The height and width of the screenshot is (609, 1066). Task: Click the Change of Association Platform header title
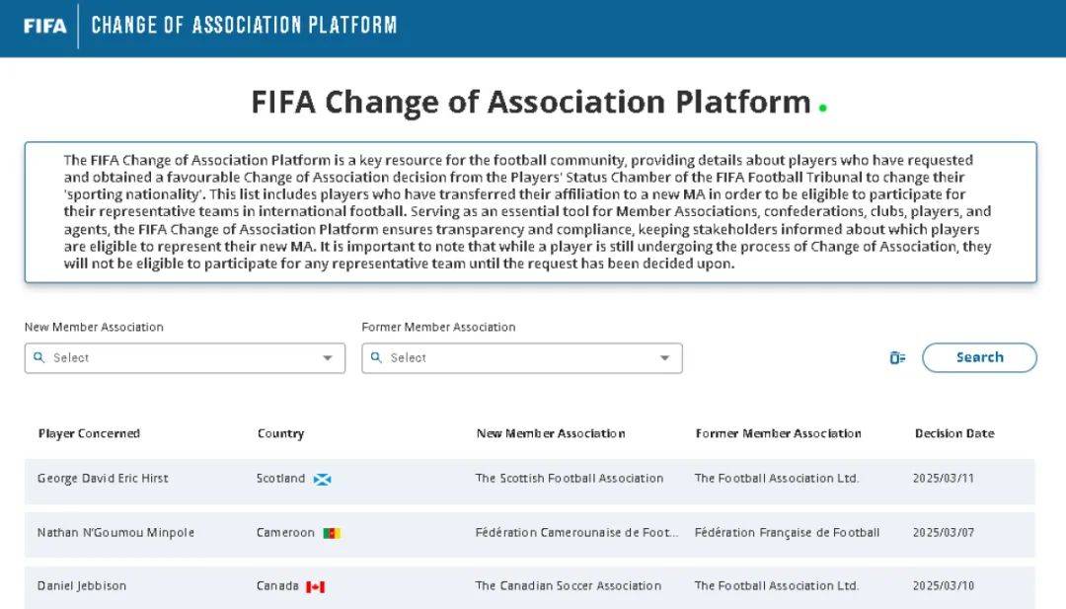point(244,26)
